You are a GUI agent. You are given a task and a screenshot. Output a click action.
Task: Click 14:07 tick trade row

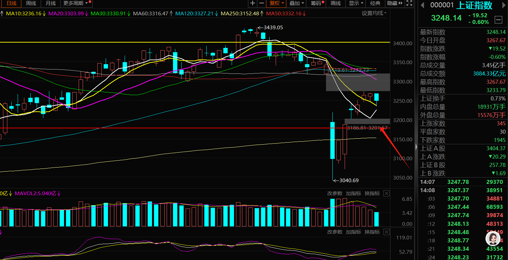[x=463, y=182]
